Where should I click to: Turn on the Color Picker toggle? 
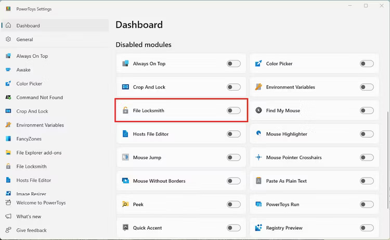tap(367, 64)
